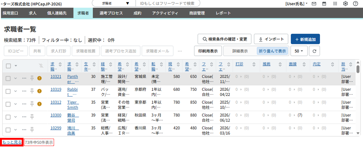Switch to 詳細表示 view mode
The height and width of the screenshot is (149, 363).
240,51
